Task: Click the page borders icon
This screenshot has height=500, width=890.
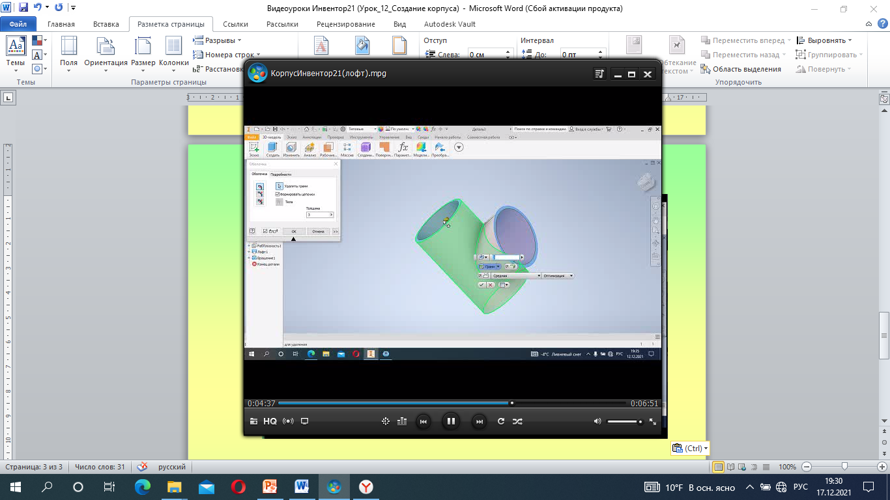Action: (x=399, y=44)
